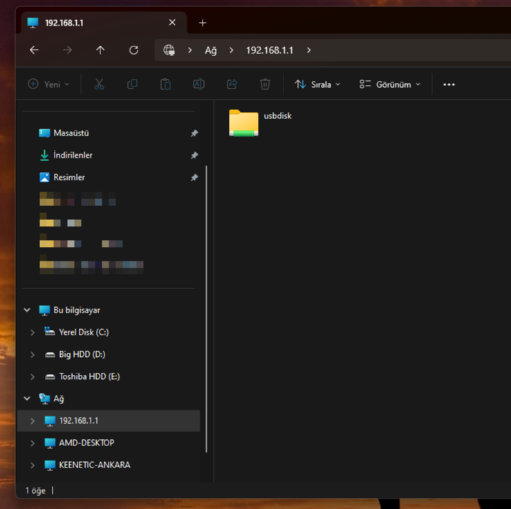This screenshot has width=511, height=509.
Task: Select Yerel Disk (C:) drive
Action: pyautogui.click(x=84, y=332)
